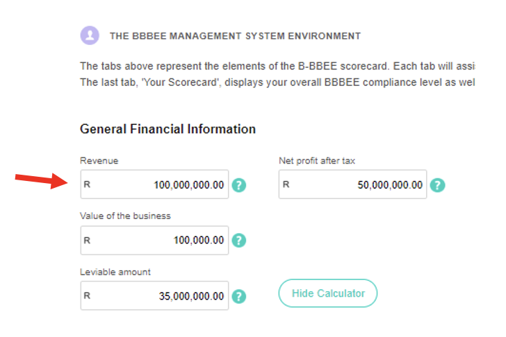This screenshot has height=337, width=506.
Task: Click the Revenue field label
Action: click(99, 161)
